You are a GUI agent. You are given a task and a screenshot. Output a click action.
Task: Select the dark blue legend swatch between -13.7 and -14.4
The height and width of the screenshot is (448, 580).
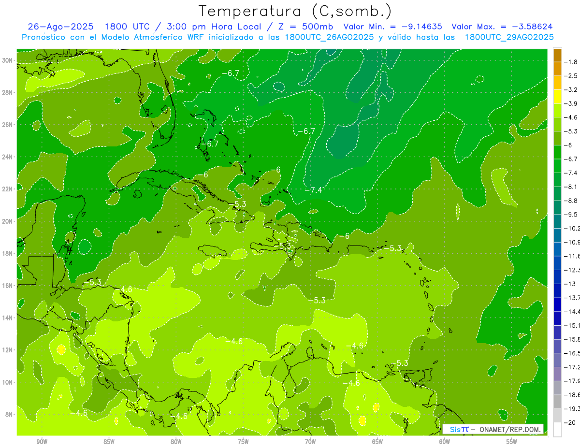[557, 305]
